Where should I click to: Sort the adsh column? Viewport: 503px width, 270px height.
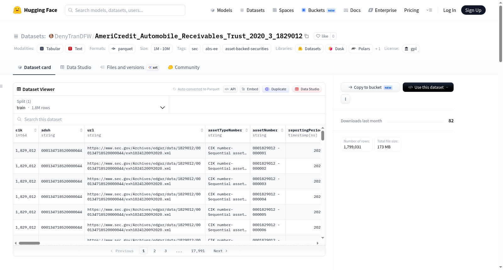pyautogui.click(x=81, y=130)
